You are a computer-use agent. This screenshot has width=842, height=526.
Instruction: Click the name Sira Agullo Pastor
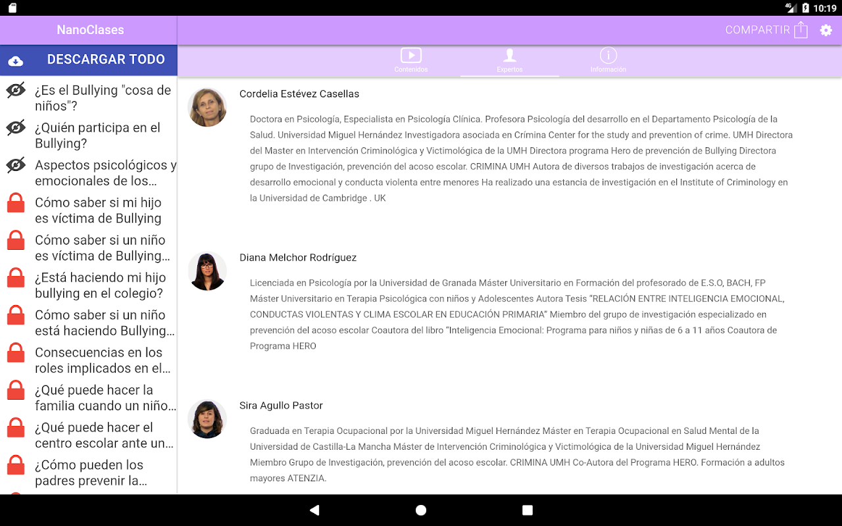281,406
